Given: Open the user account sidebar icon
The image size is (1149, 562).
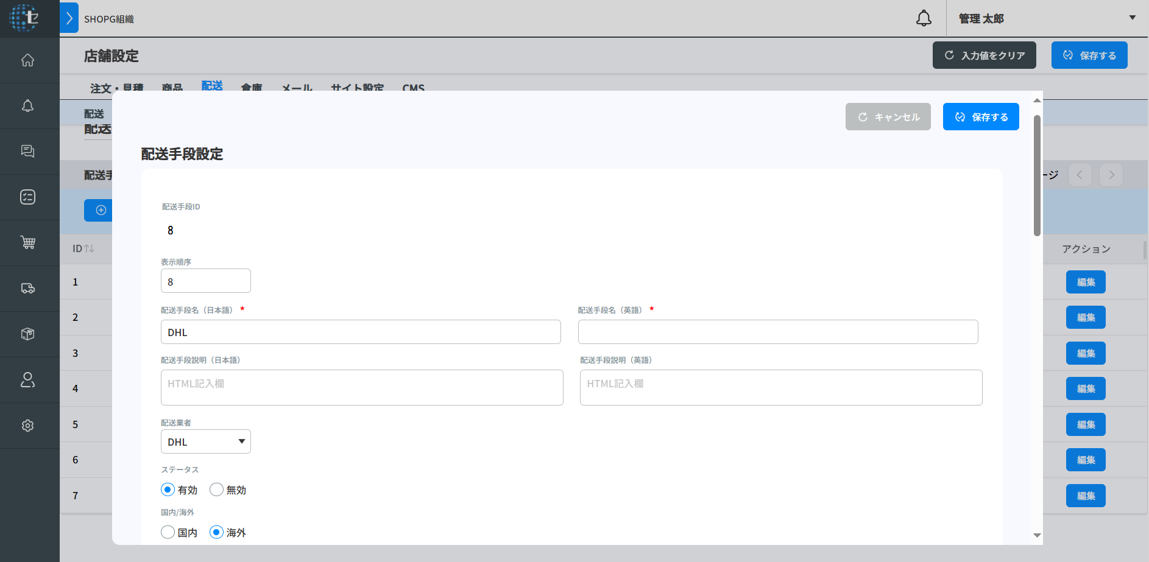Looking at the screenshot, I should tap(27, 380).
